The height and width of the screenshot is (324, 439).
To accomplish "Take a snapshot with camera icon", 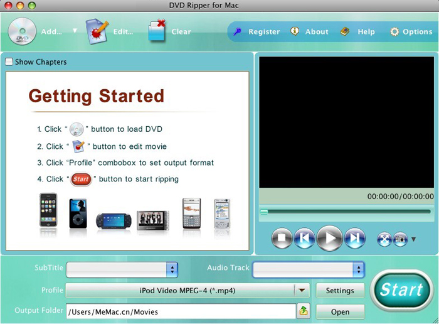I will point(400,239).
